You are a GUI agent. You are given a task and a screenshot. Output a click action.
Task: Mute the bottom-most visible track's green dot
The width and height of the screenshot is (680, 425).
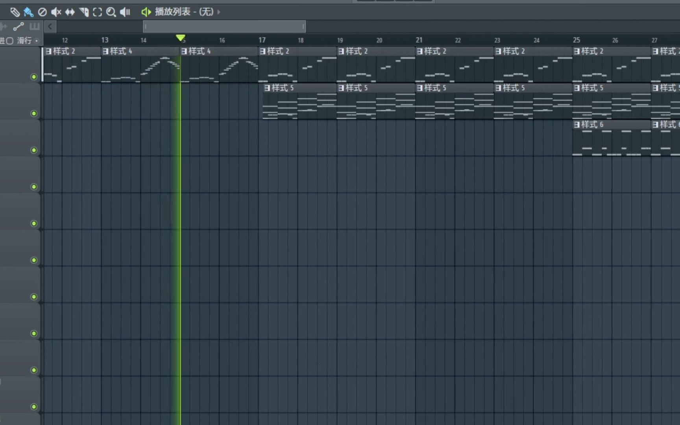(x=34, y=407)
